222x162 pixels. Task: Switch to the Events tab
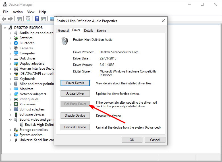(101, 31)
